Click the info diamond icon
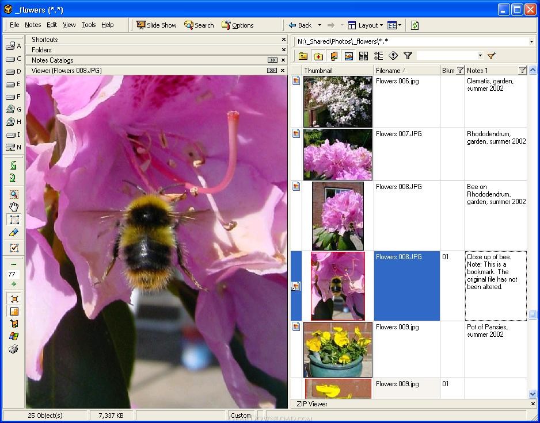This screenshot has height=423, width=540. 393,56
